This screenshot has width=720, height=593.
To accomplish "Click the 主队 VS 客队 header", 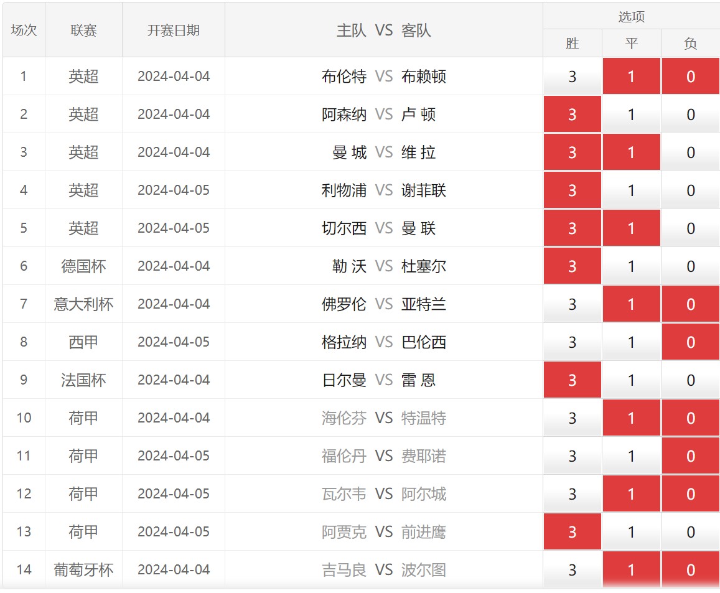I will (x=384, y=30).
